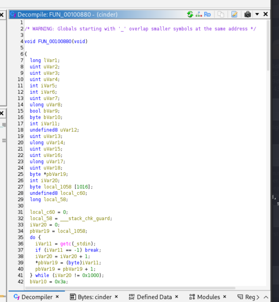Click '(byte)iVar11' cast on line 39

pyautogui.click(x=82, y=263)
